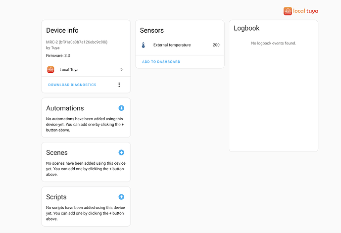
Task: Click Add to Dashboard in Sensors card
Action: [161, 62]
